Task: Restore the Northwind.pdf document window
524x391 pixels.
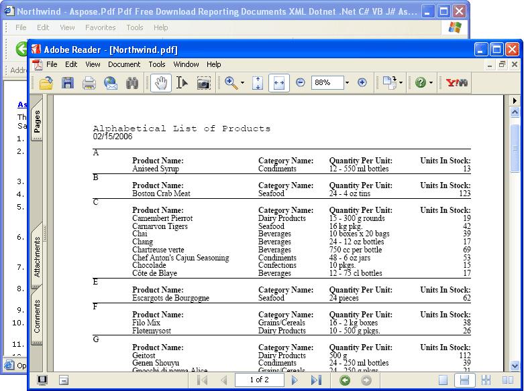Action: click(502, 64)
